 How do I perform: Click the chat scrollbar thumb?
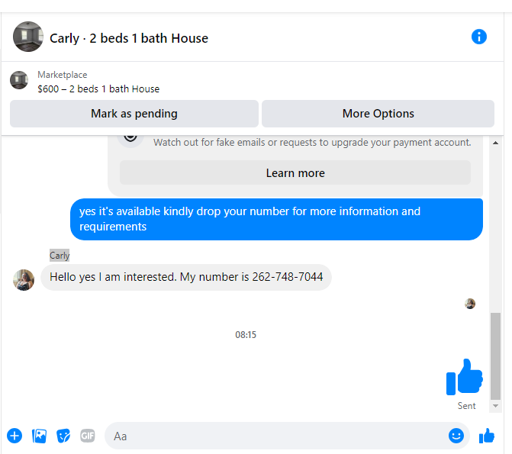[x=495, y=356]
